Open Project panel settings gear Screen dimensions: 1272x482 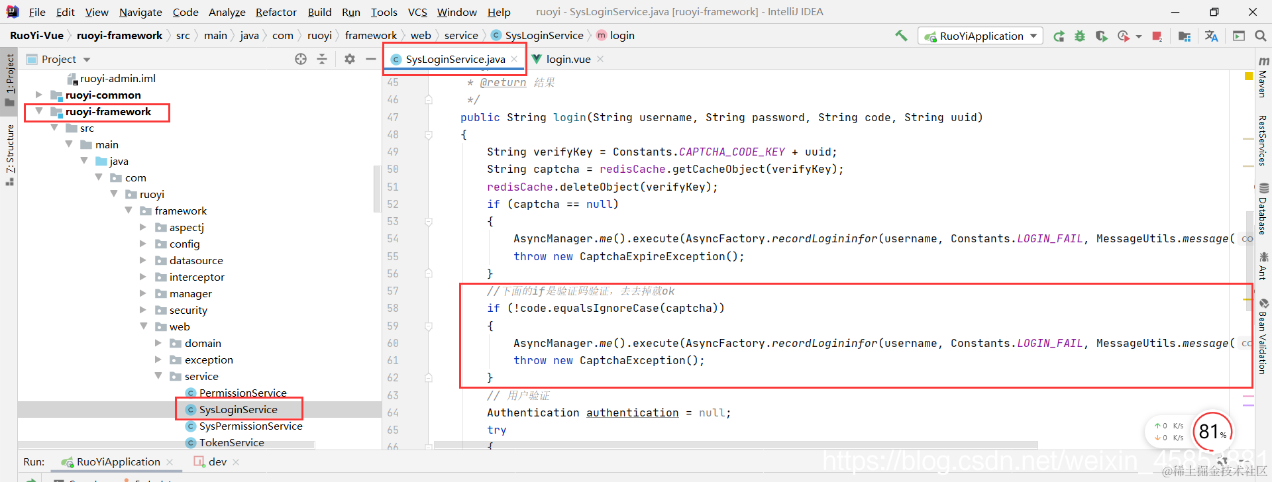[350, 59]
